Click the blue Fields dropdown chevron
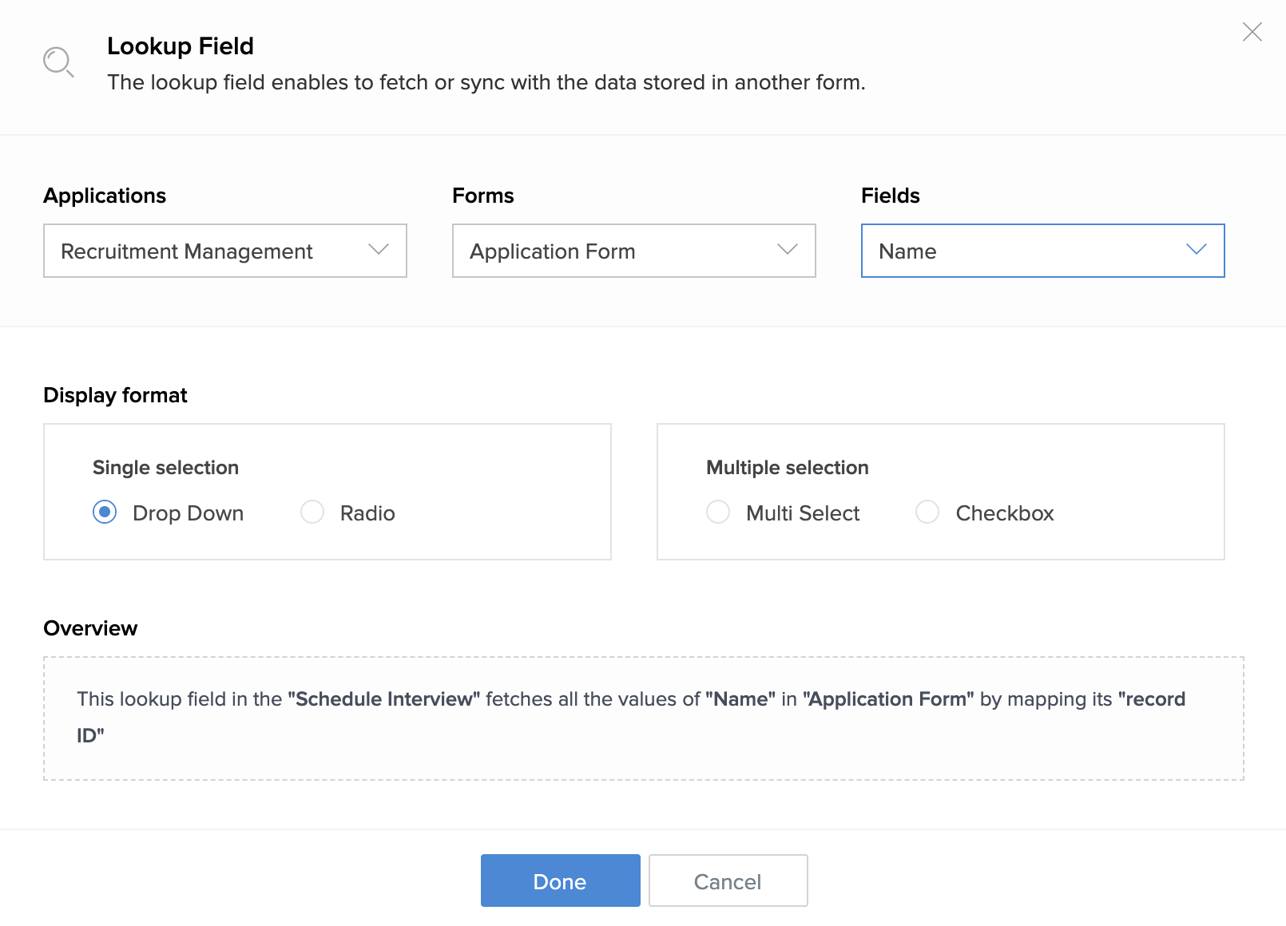Screen dimensions: 1286x926 click(x=1196, y=250)
